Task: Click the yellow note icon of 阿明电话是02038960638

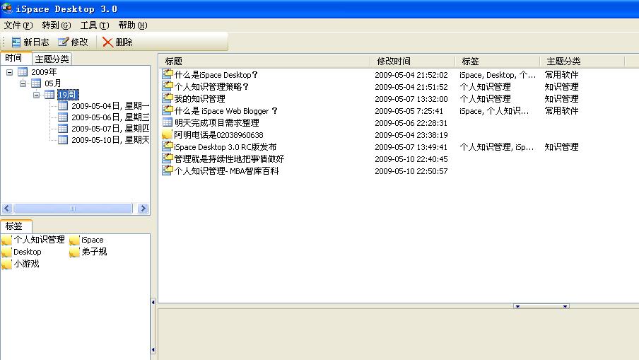Action: coord(167,134)
